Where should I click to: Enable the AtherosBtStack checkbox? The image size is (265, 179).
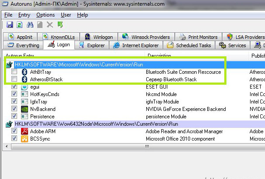14,79
